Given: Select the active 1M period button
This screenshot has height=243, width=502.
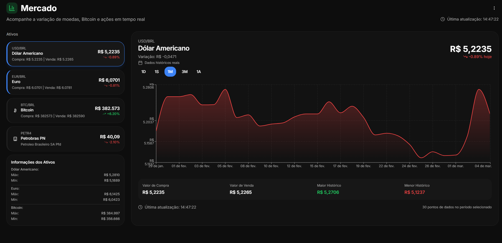Looking at the screenshot, I should [x=170, y=72].
